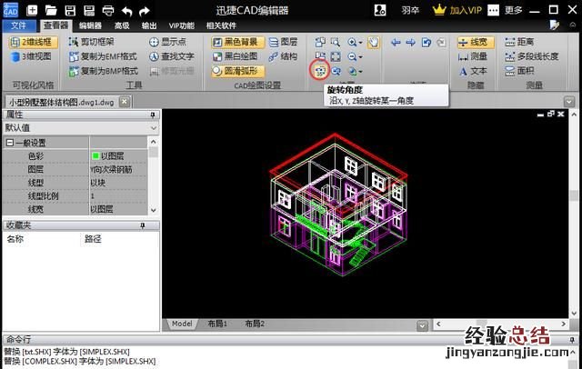This screenshot has height=369, width=582.
Task: Collapse the general settings (一般设置) section
Action: tap(10, 143)
